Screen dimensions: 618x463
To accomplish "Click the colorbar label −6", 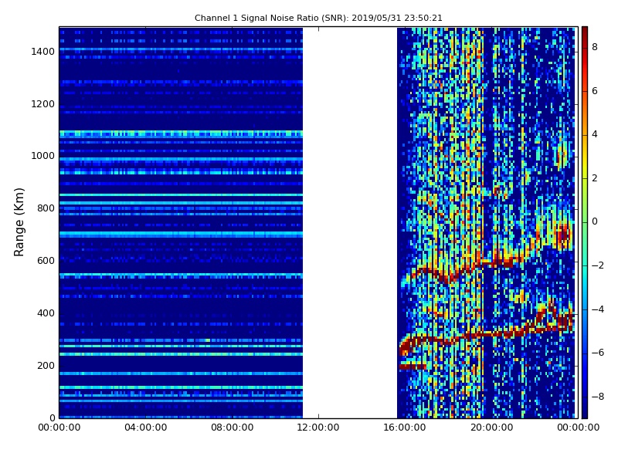I will click(598, 353).
